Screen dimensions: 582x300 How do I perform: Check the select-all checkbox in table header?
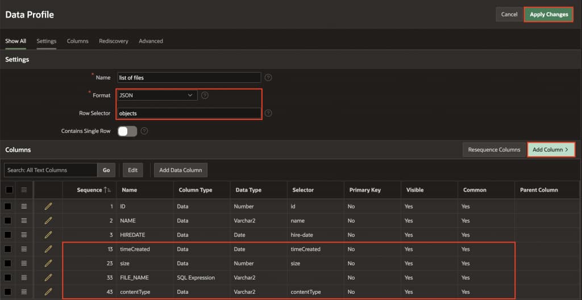click(x=9, y=190)
